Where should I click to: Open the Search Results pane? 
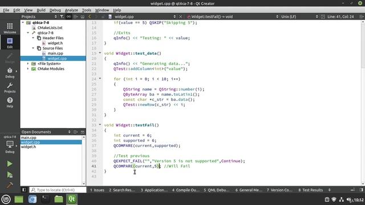pyautogui.click(x=121, y=190)
